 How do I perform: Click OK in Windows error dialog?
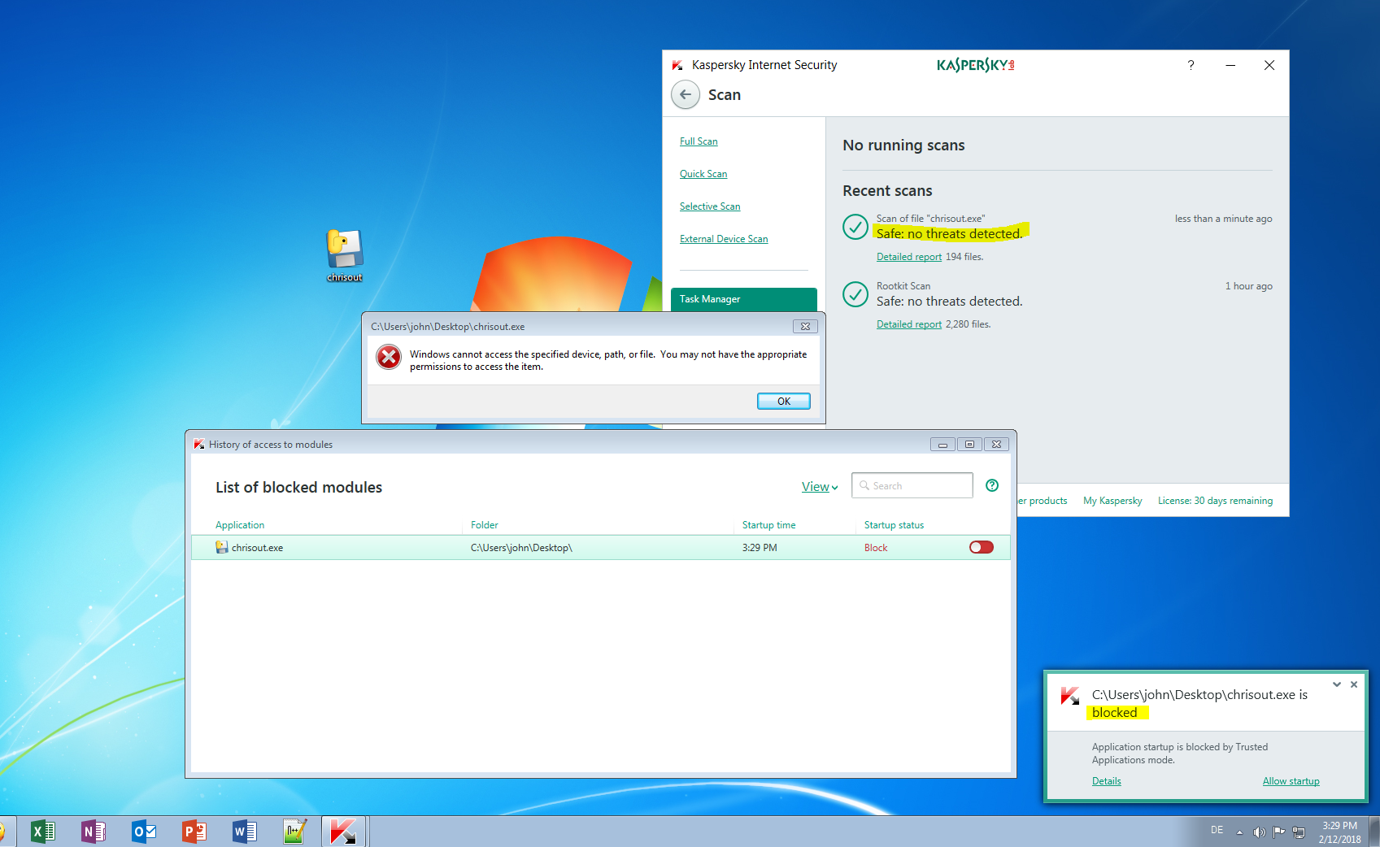[784, 402]
